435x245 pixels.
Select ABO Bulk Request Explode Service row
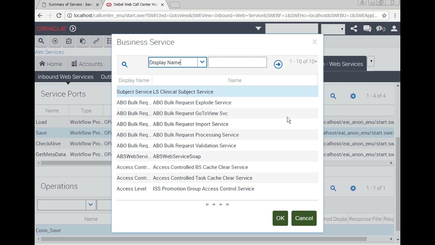pos(217,102)
